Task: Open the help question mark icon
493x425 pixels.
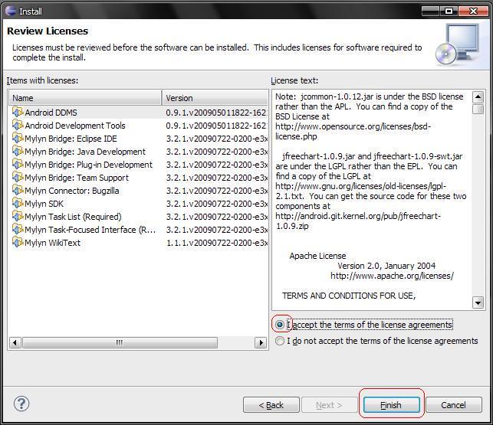Action: tap(21, 404)
